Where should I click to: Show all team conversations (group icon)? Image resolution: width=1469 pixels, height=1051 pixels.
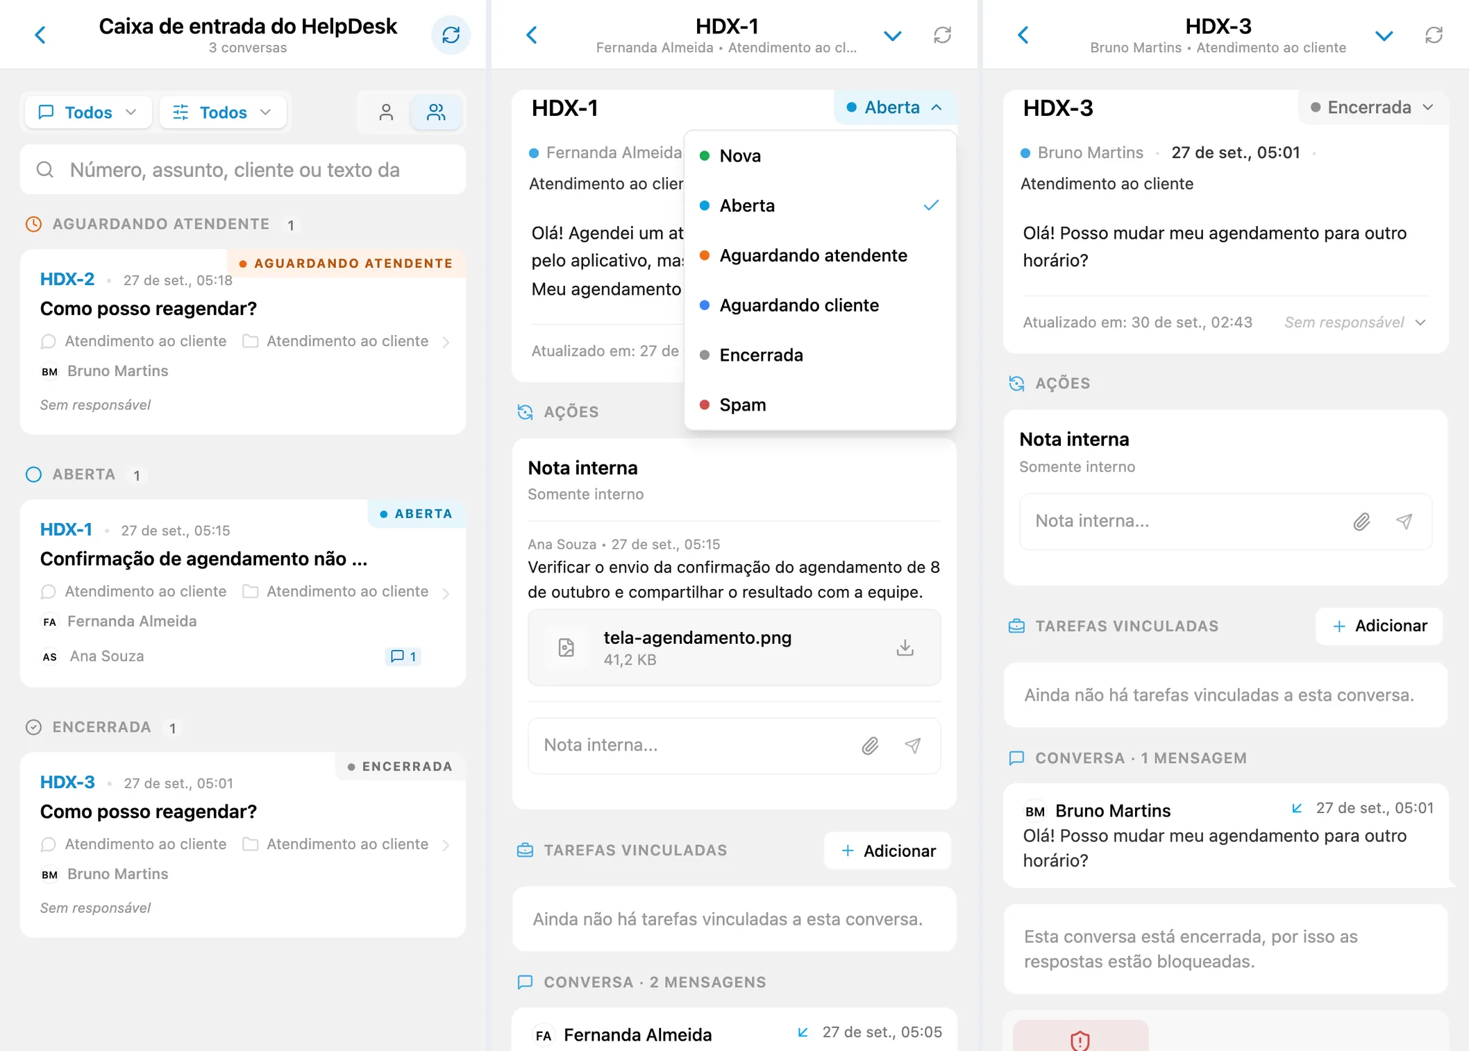click(436, 112)
